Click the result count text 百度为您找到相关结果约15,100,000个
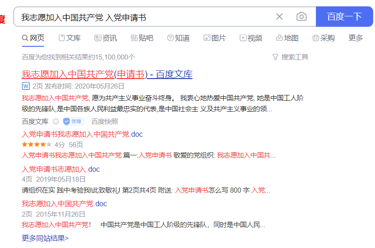 pos(79,57)
